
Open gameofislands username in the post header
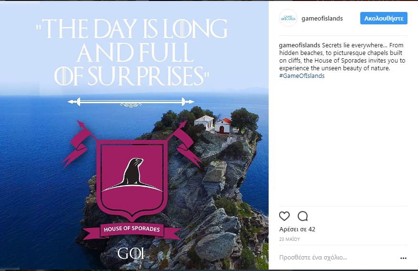322,19
